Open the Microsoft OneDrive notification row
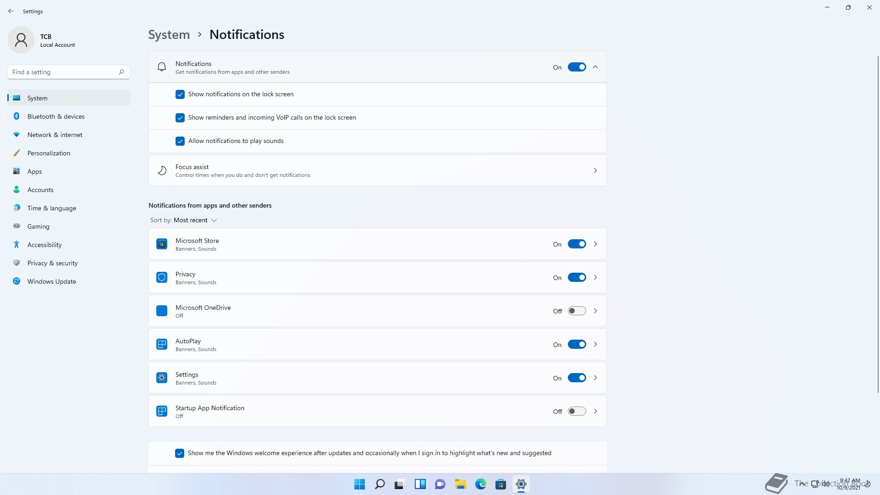 pos(377,311)
